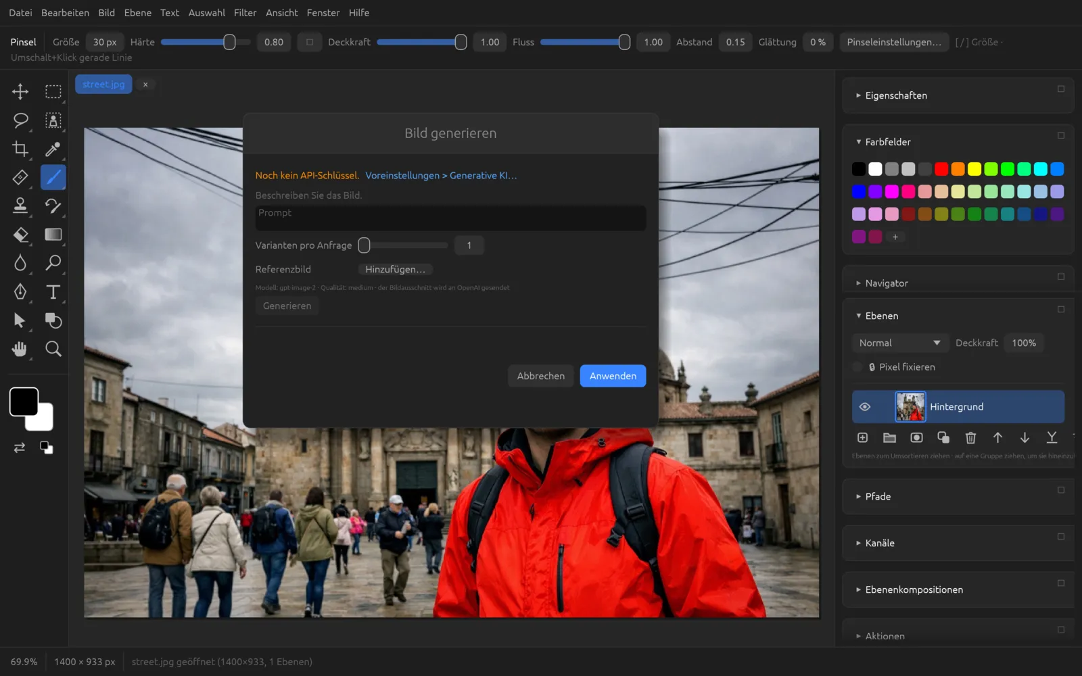Delete layer with the trash icon
The image size is (1082, 676).
point(970,438)
